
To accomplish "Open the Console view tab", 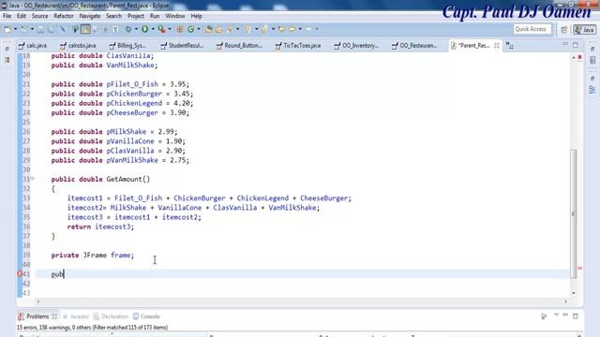I will [x=146, y=316].
